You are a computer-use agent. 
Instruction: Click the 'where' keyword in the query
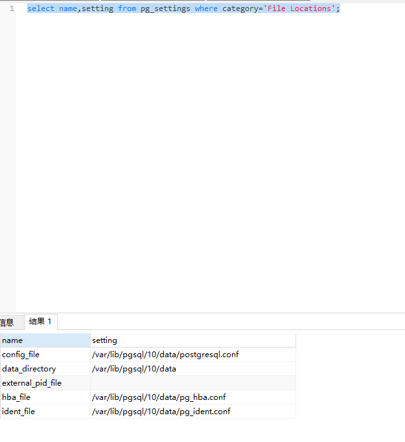click(x=206, y=9)
